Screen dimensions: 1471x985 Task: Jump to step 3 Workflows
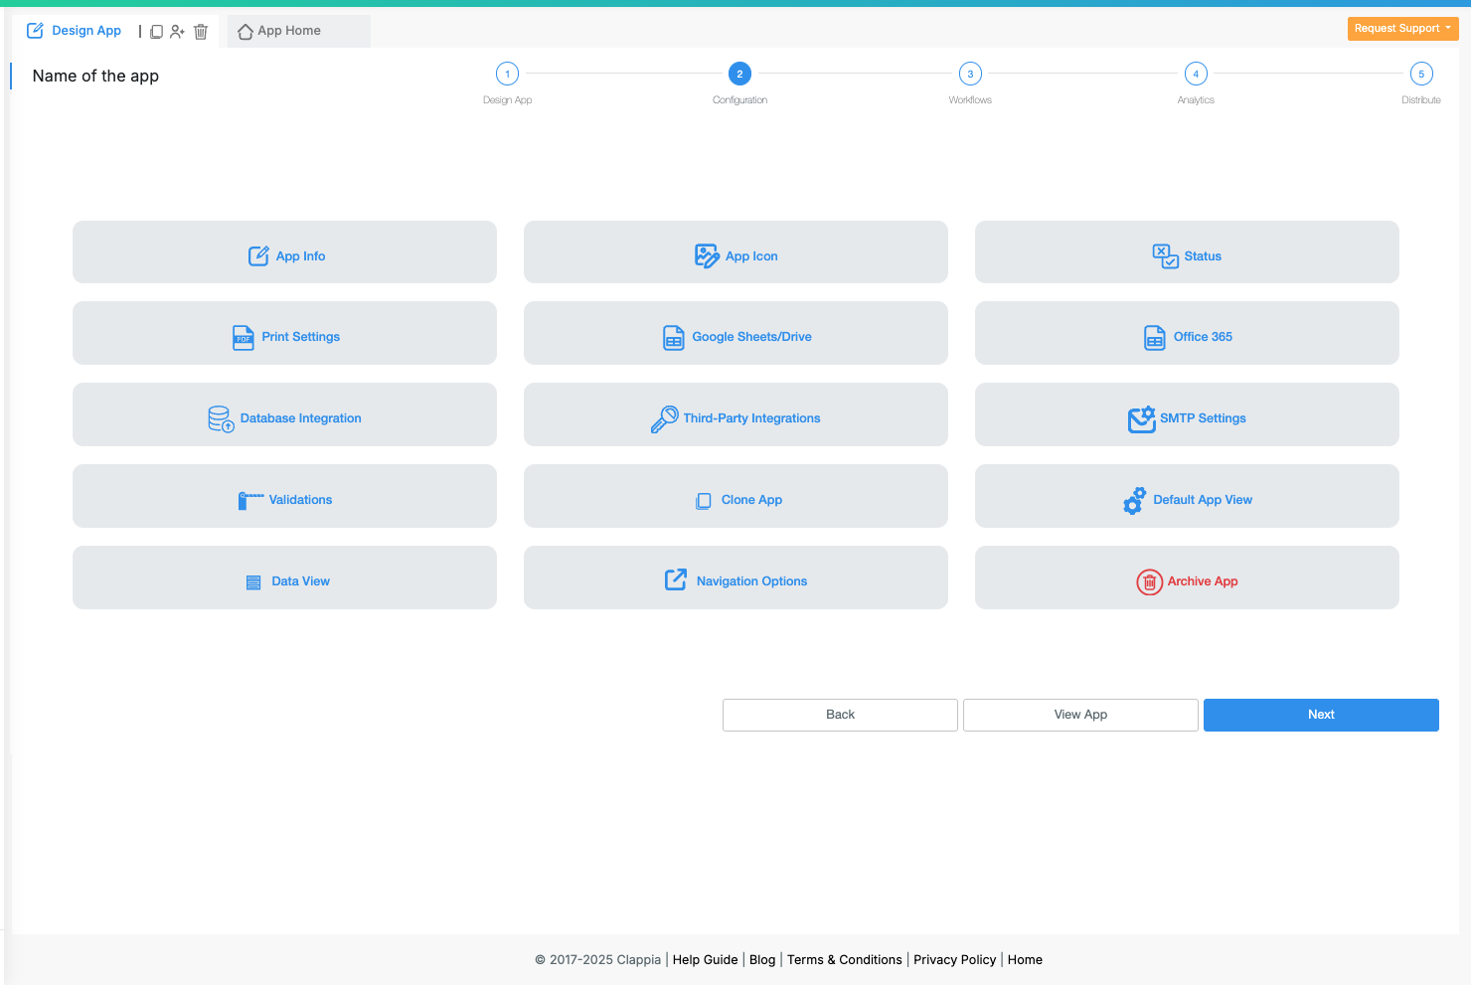(x=970, y=74)
